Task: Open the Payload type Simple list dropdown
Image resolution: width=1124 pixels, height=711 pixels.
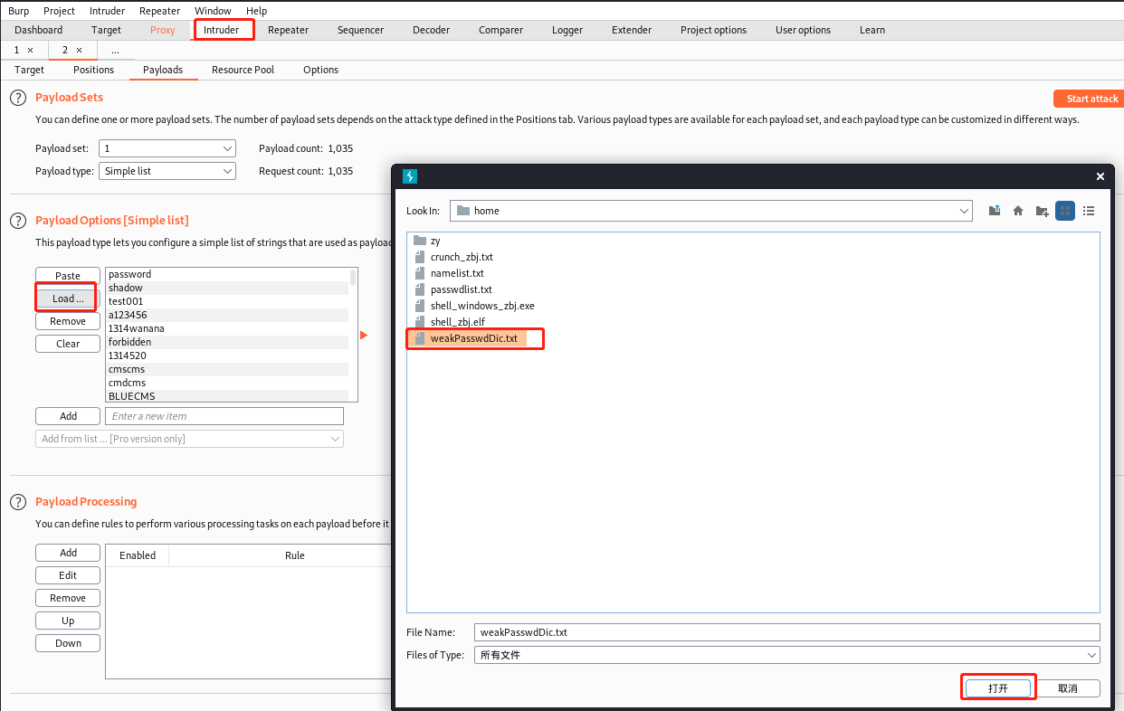Action: point(167,171)
